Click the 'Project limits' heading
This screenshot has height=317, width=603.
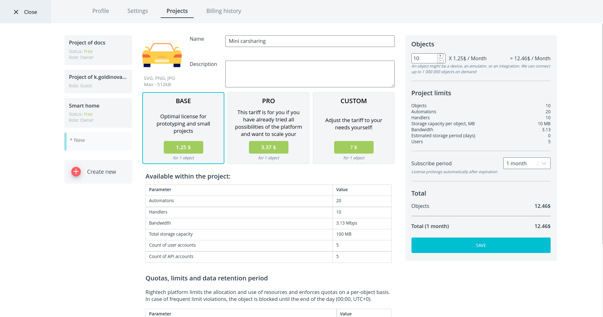pyautogui.click(x=431, y=93)
